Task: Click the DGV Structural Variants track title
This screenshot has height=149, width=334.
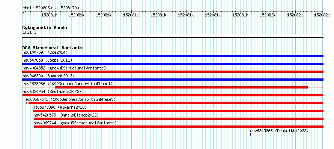Action: coord(53,48)
